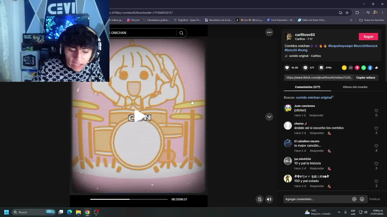Screen dimensions: 387x217
Task: Open more share options arrow
Action: [376, 68]
